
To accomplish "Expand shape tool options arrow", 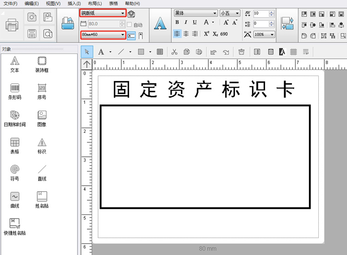I will click(x=150, y=52).
